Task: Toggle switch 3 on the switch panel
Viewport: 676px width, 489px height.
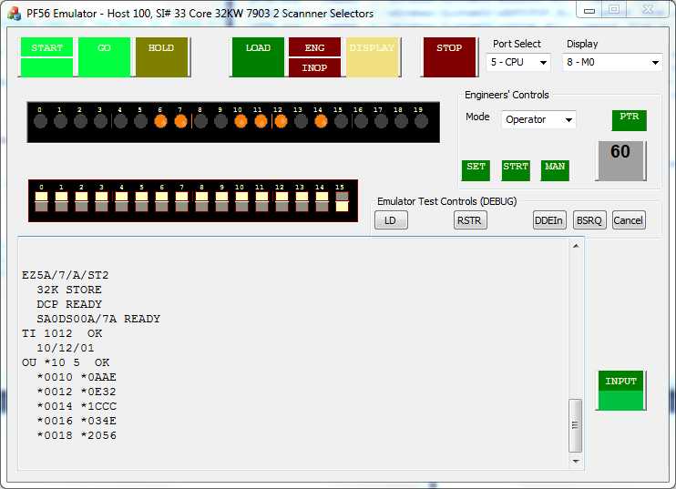Action: 101,201
